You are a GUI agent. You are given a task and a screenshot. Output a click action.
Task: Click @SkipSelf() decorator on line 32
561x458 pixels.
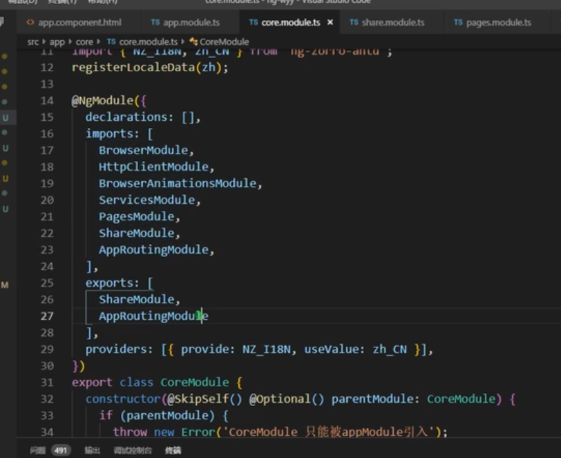point(205,399)
